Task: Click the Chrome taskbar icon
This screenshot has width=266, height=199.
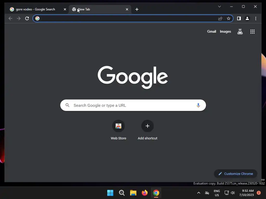Action: click(156, 193)
